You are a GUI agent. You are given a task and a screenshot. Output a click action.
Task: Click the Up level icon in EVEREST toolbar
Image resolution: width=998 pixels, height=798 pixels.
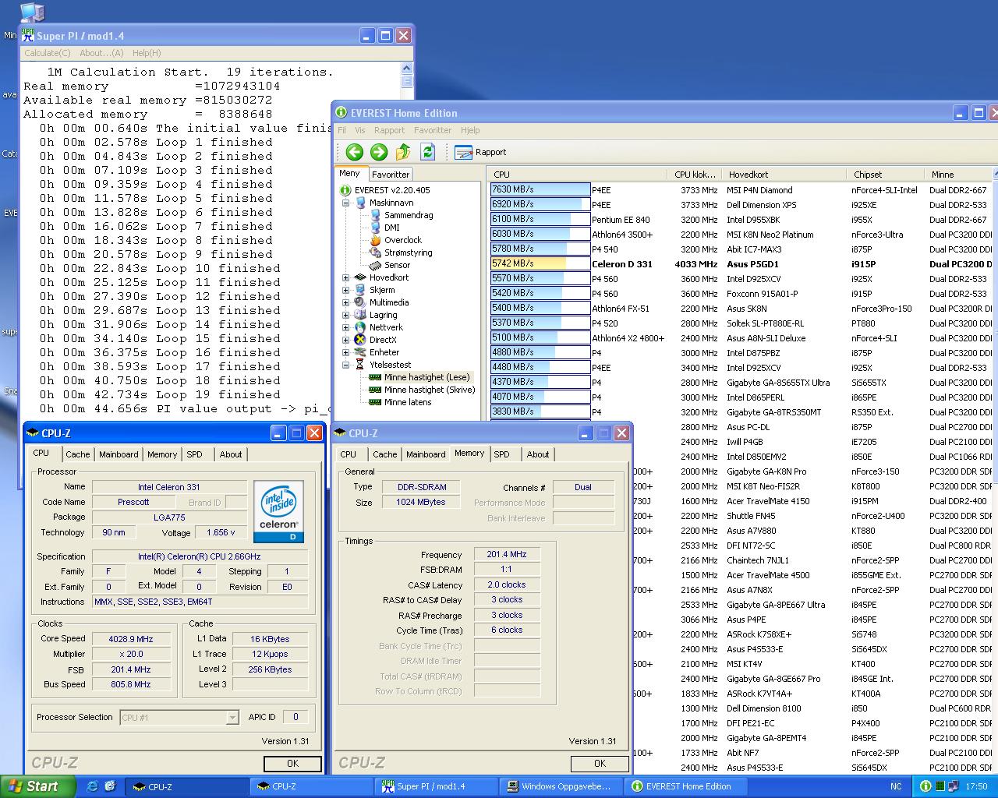click(403, 152)
